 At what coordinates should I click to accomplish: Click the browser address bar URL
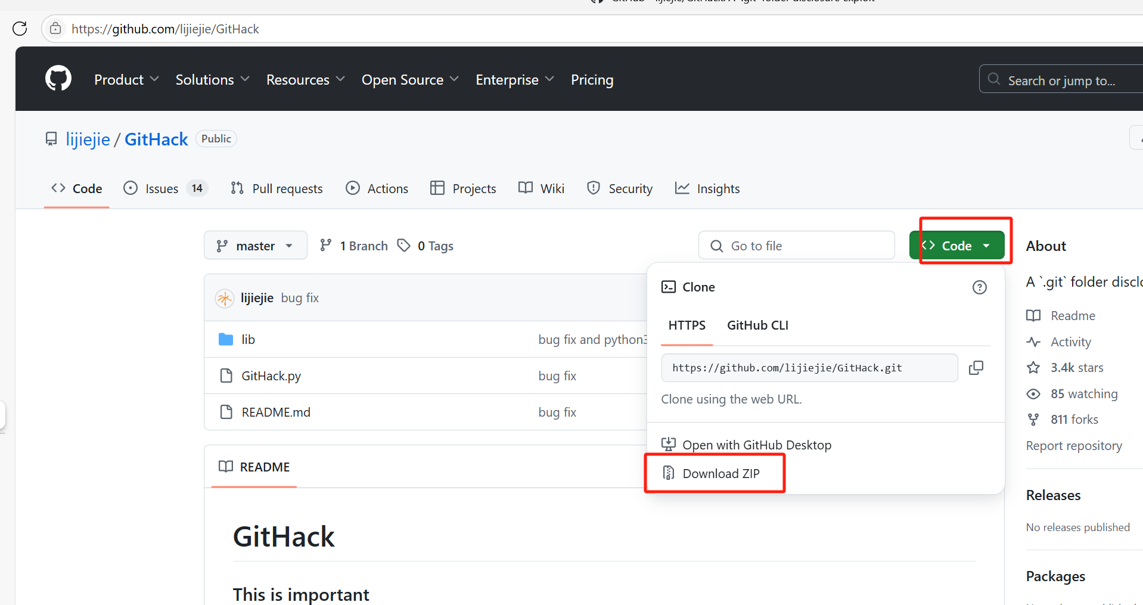pyautogui.click(x=165, y=29)
